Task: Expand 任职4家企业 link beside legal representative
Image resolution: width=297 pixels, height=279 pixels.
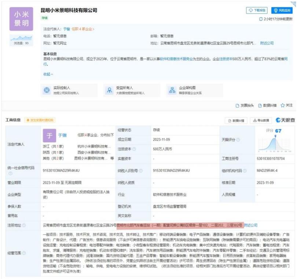Action: click(82, 29)
